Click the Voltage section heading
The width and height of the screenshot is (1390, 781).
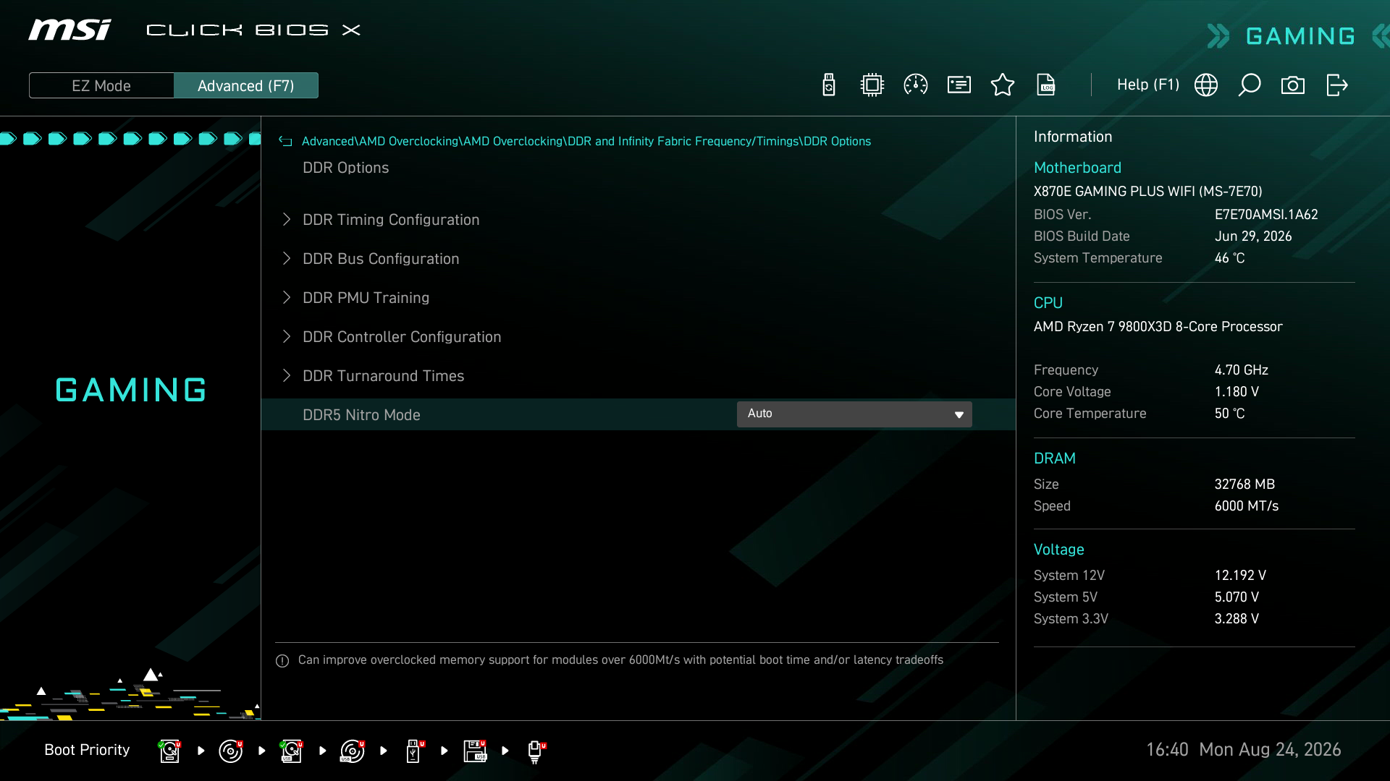point(1058,550)
